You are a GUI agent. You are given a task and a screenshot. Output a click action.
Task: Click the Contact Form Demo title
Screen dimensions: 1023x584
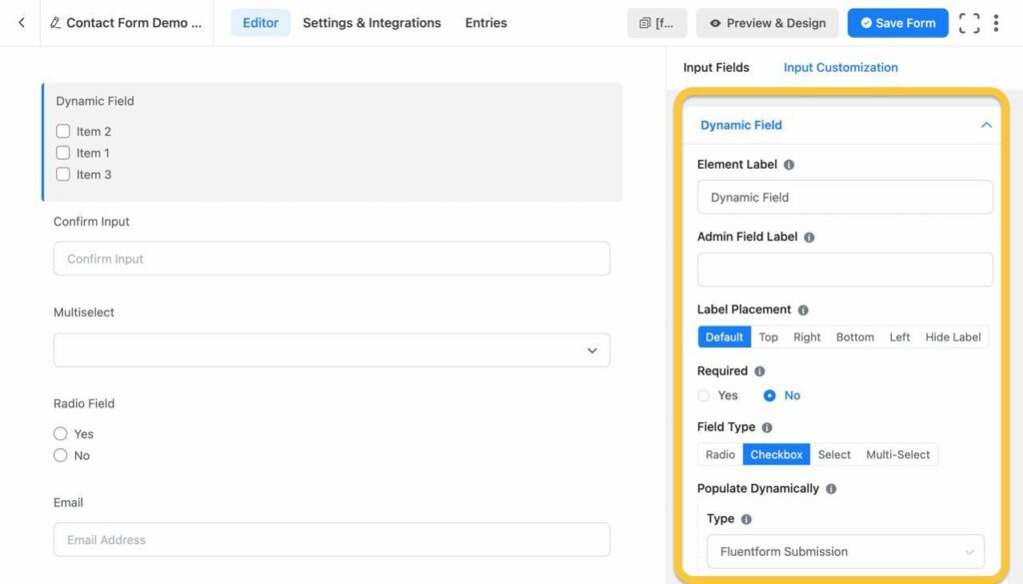(134, 23)
